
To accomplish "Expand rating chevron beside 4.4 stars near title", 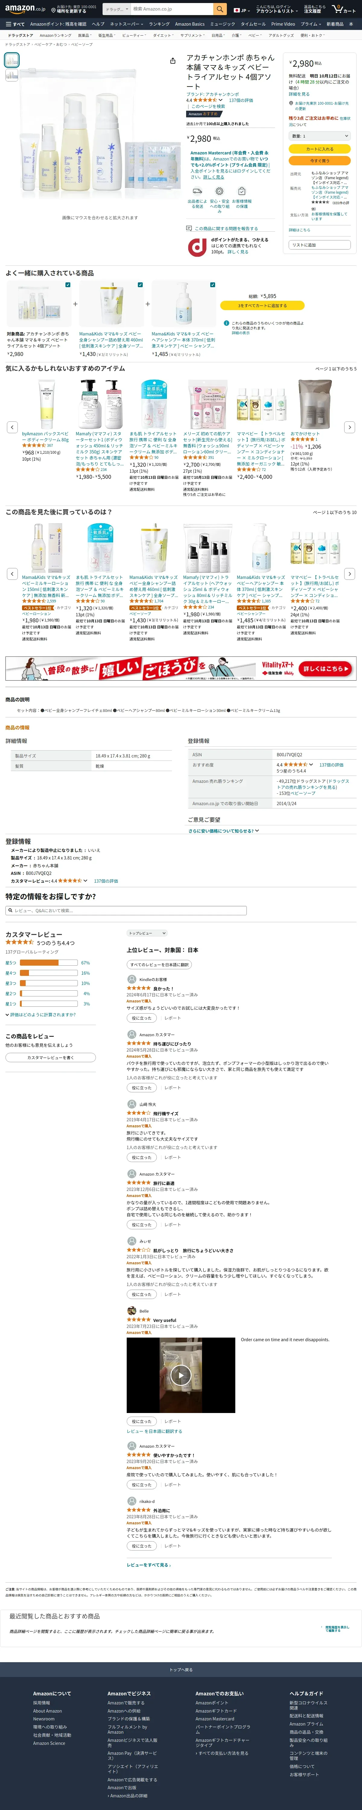I will point(221,100).
